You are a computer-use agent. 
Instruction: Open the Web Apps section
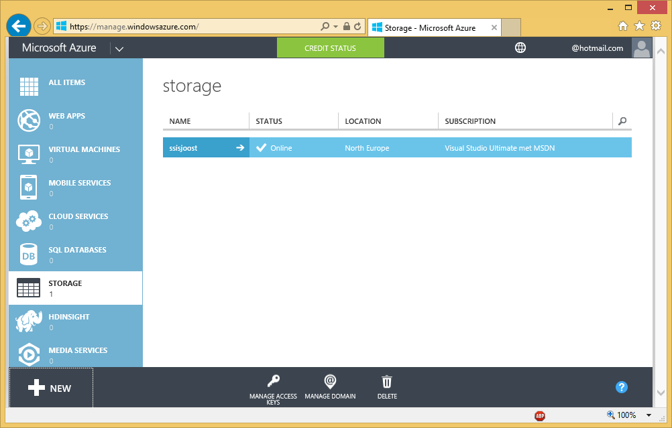point(67,119)
